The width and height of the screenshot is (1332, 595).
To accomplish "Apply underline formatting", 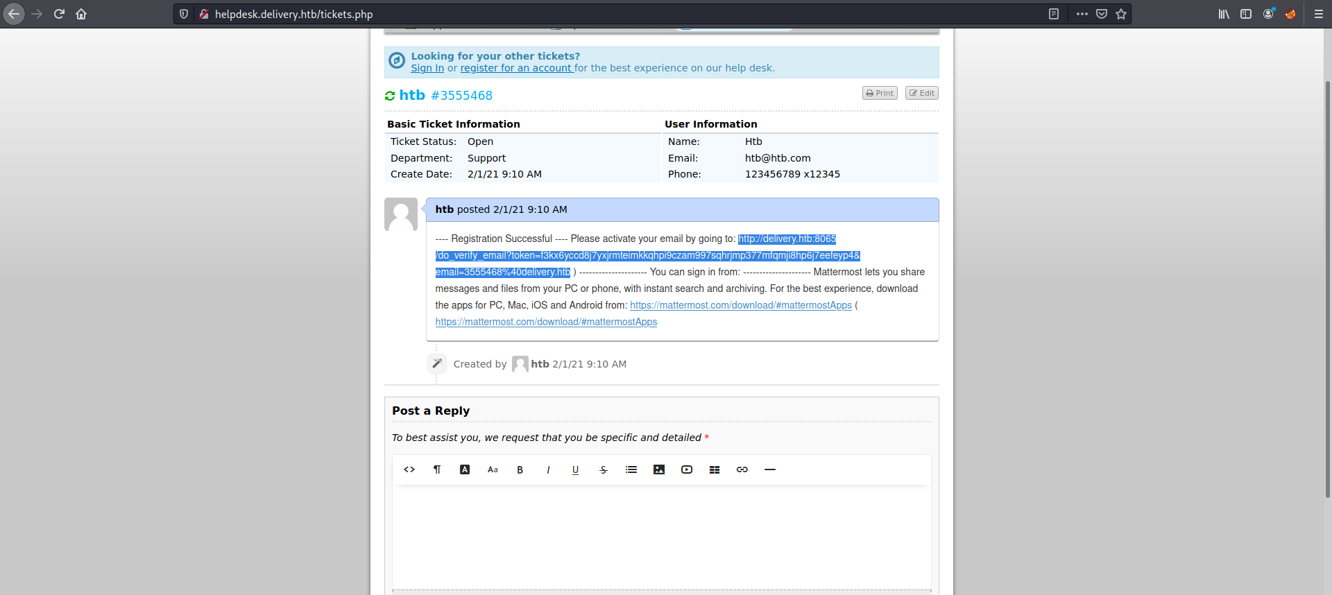I will [576, 469].
